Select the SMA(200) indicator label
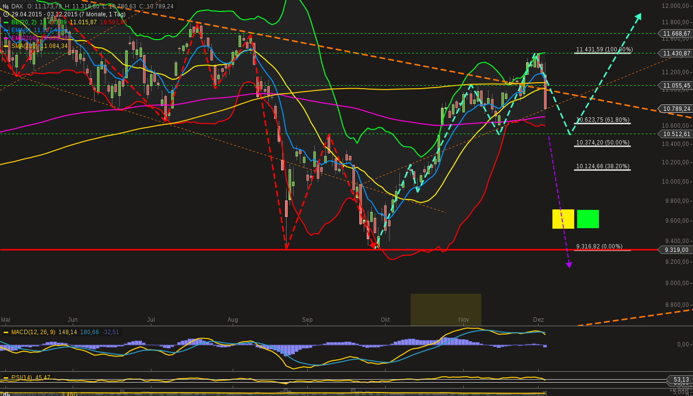Viewport: 693px width, 396px height. coord(25,46)
